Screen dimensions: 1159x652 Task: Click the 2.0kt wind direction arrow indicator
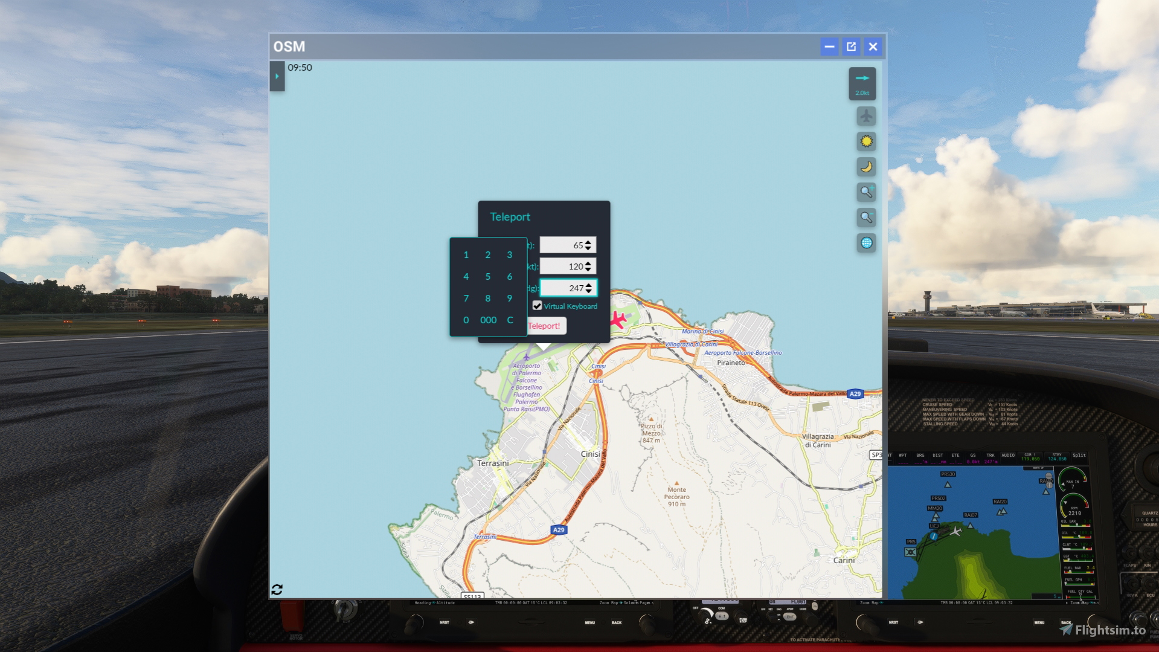862,83
